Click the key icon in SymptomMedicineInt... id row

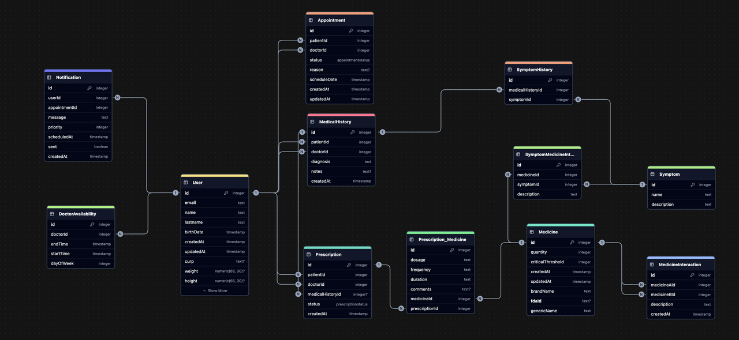pyautogui.click(x=559, y=165)
